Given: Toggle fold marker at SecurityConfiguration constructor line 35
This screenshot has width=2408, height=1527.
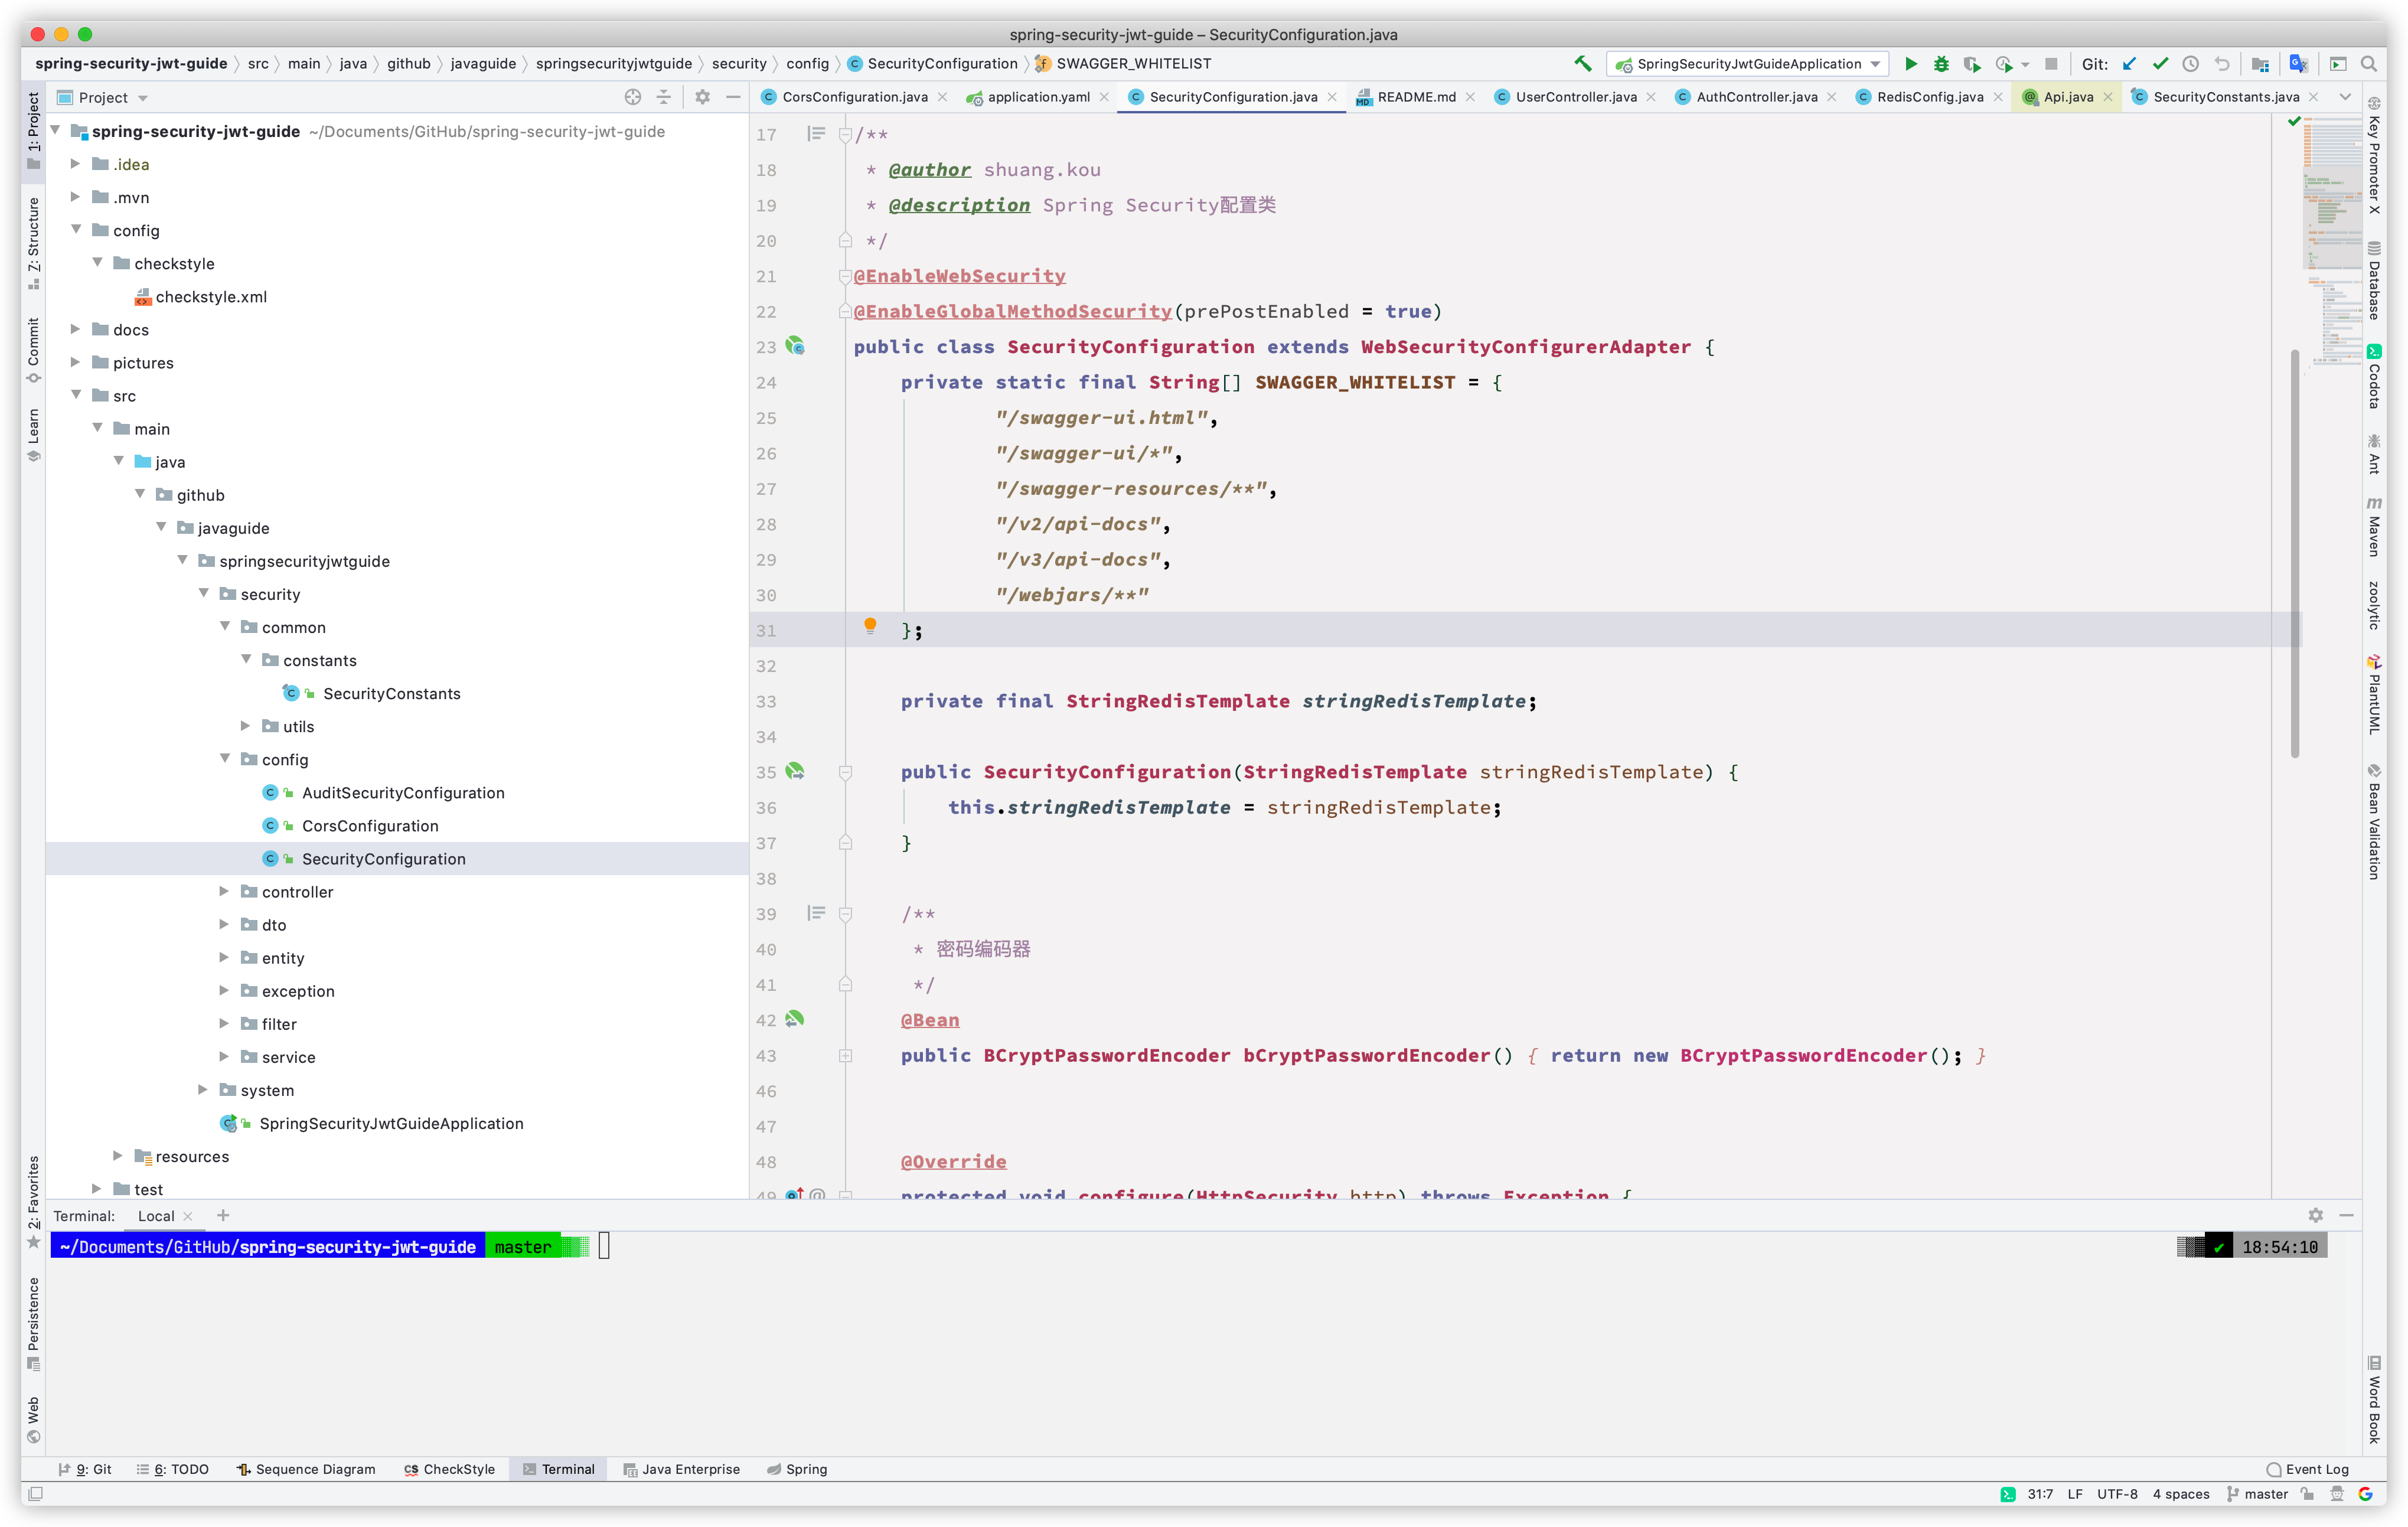Looking at the screenshot, I should pos(845,772).
